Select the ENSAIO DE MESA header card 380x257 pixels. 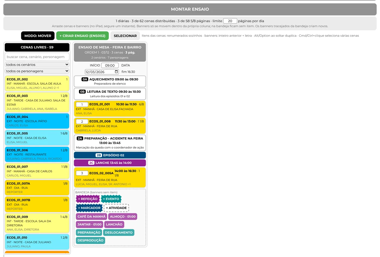coord(110,52)
